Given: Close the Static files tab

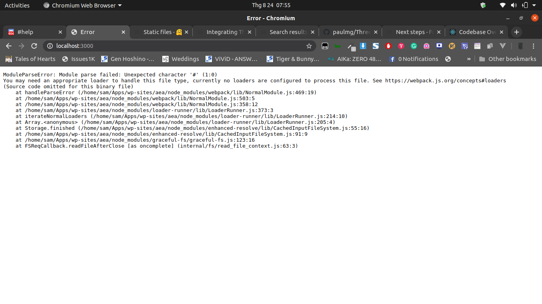Looking at the screenshot, I should pos(186,32).
